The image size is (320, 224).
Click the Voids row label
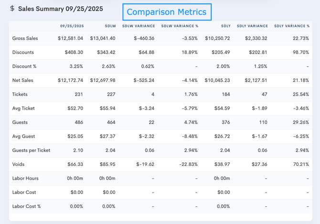tap(19, 164)
